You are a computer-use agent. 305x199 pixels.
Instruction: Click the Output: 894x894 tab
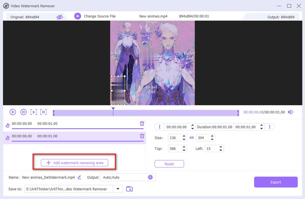click(281, 17)
